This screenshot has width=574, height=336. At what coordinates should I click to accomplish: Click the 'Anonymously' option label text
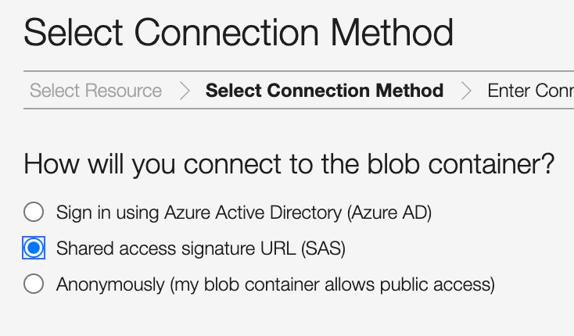click(110, 284)
